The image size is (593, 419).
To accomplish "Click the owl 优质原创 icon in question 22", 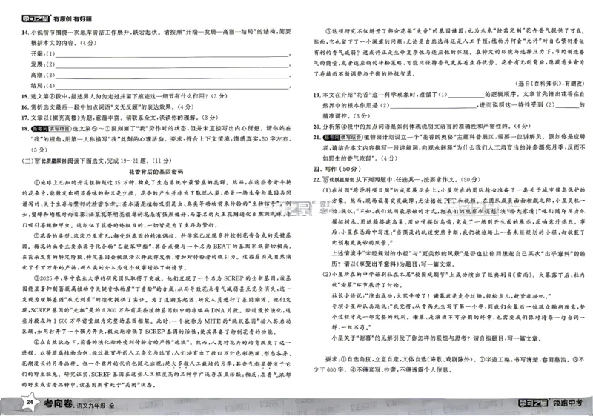I will (338, 180).
